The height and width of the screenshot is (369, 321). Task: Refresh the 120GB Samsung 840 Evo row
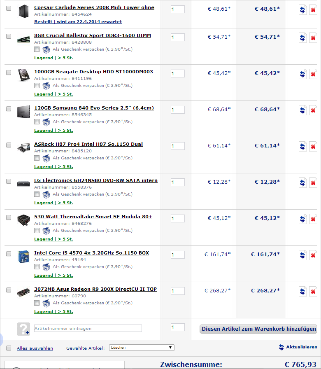(x=302, y=110)
